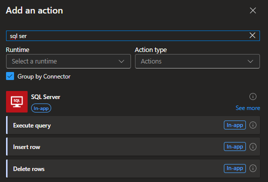Show info for Delete rows action
The width and height of the screenshot is (268, 182).
click(x=253, y=168)
